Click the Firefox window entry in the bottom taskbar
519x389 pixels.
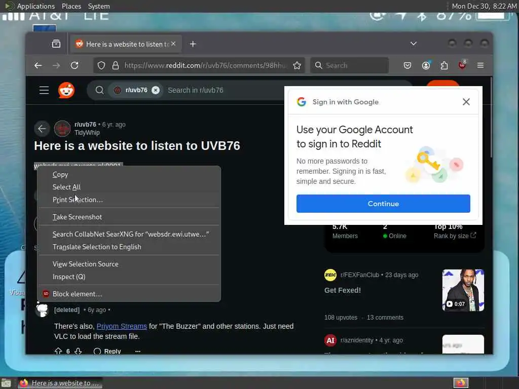pos(60,383)
